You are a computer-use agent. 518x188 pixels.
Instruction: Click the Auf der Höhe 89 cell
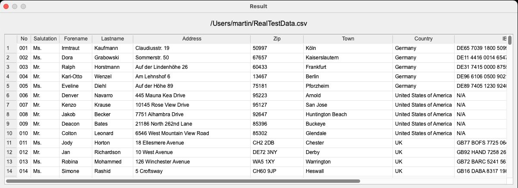[192, 86]
